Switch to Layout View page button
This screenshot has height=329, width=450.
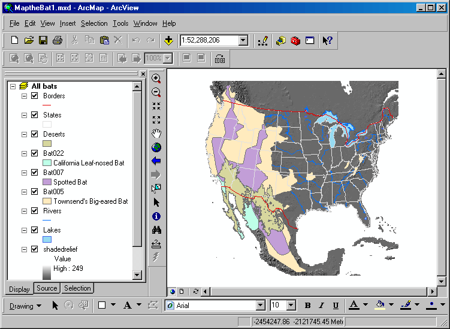click(x=182, y=291)
